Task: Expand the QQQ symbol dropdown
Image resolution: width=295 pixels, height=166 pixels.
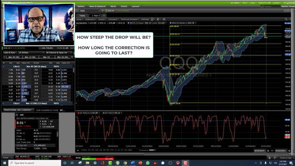Action: point(99,11)
